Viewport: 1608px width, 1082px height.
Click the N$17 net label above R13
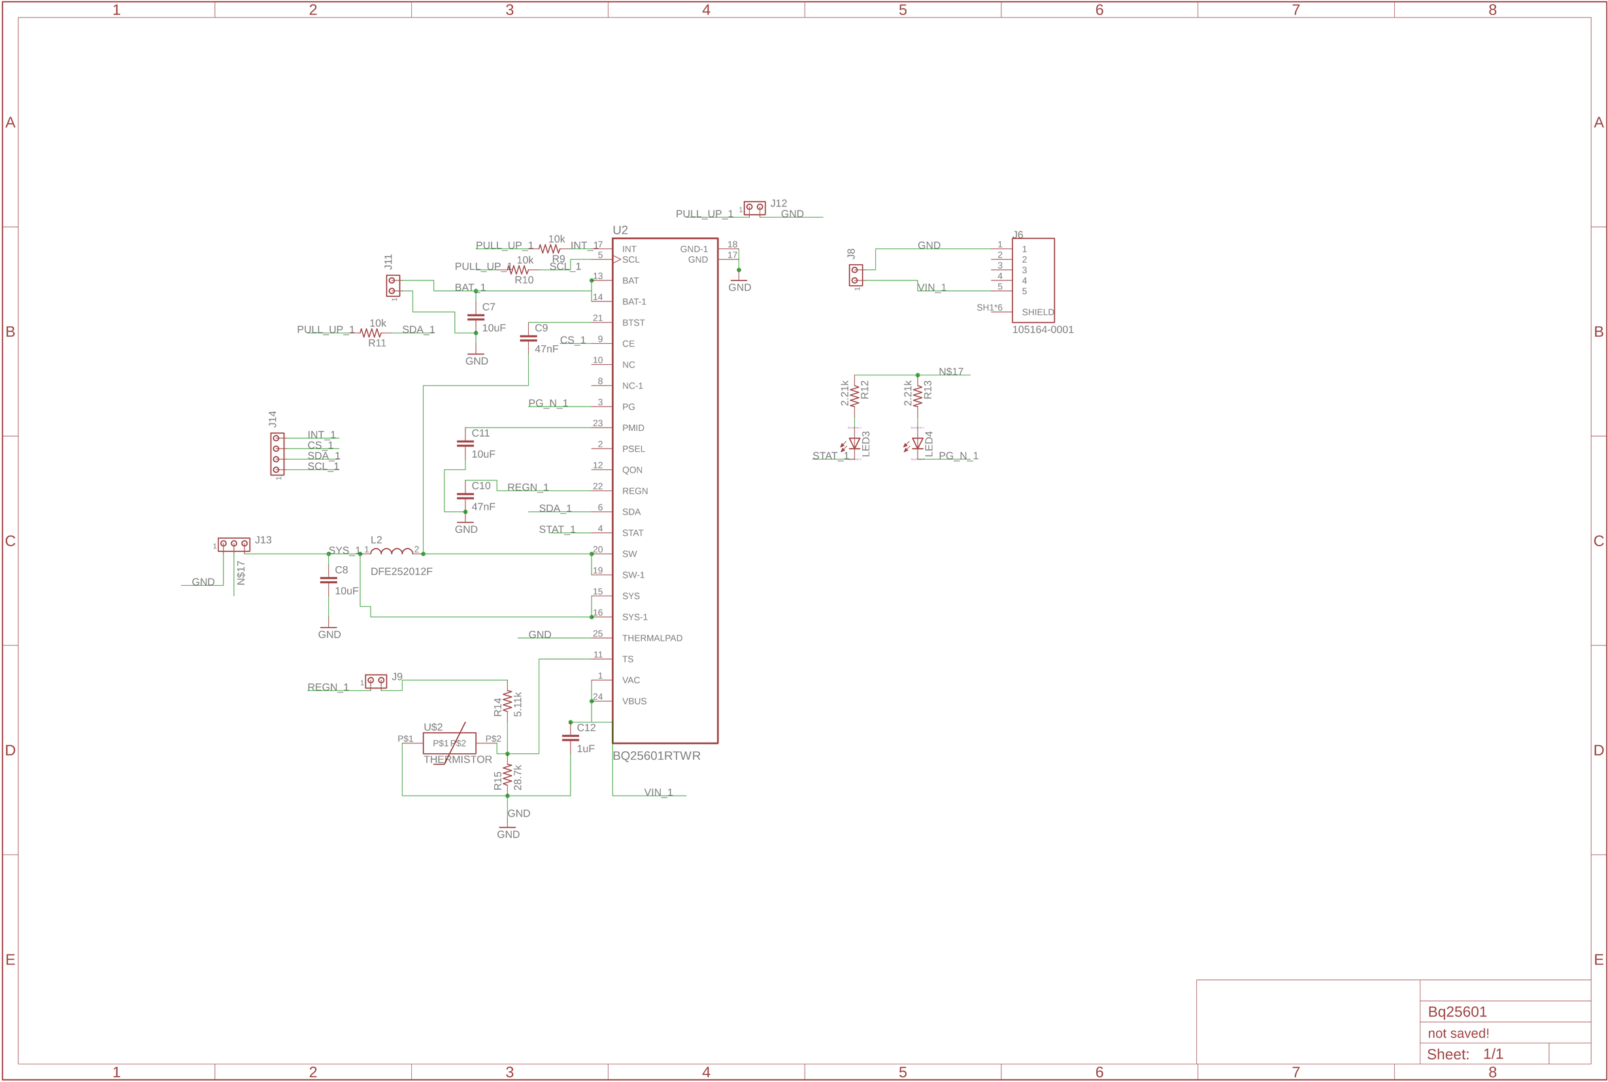[950, 372]
